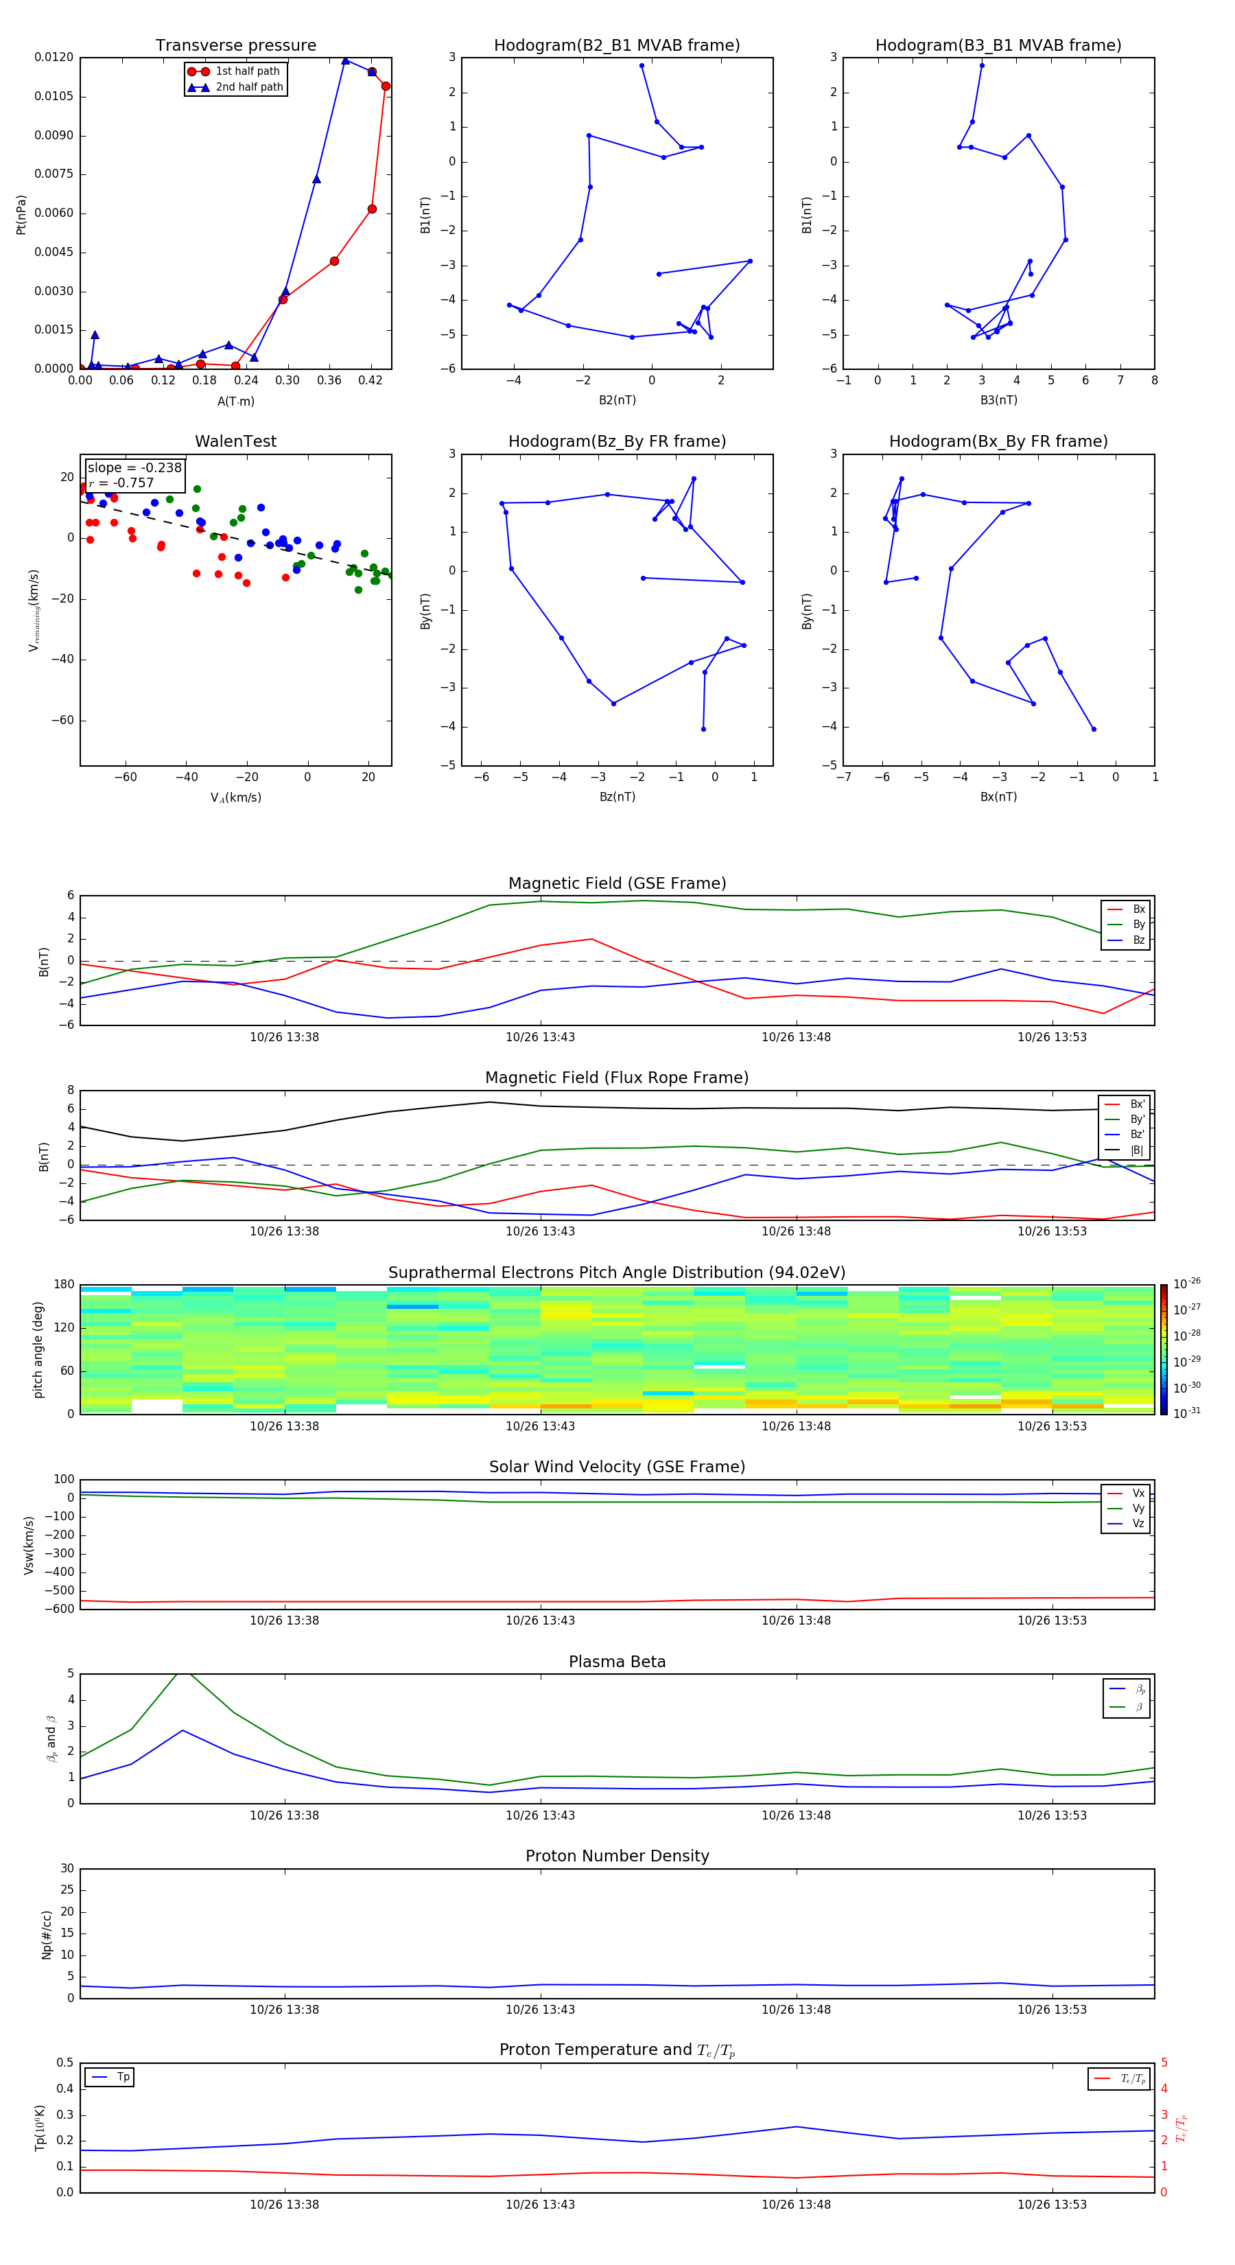Click the 'WalenTest' plot title

tap(235, 441)
